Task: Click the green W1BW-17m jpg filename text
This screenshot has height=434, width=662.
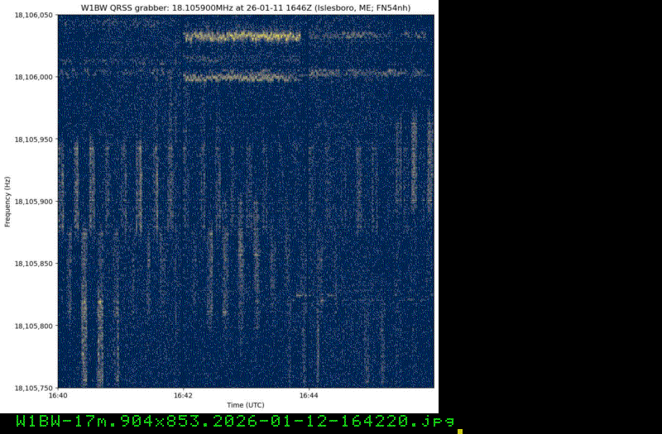Action: [235, 422]
